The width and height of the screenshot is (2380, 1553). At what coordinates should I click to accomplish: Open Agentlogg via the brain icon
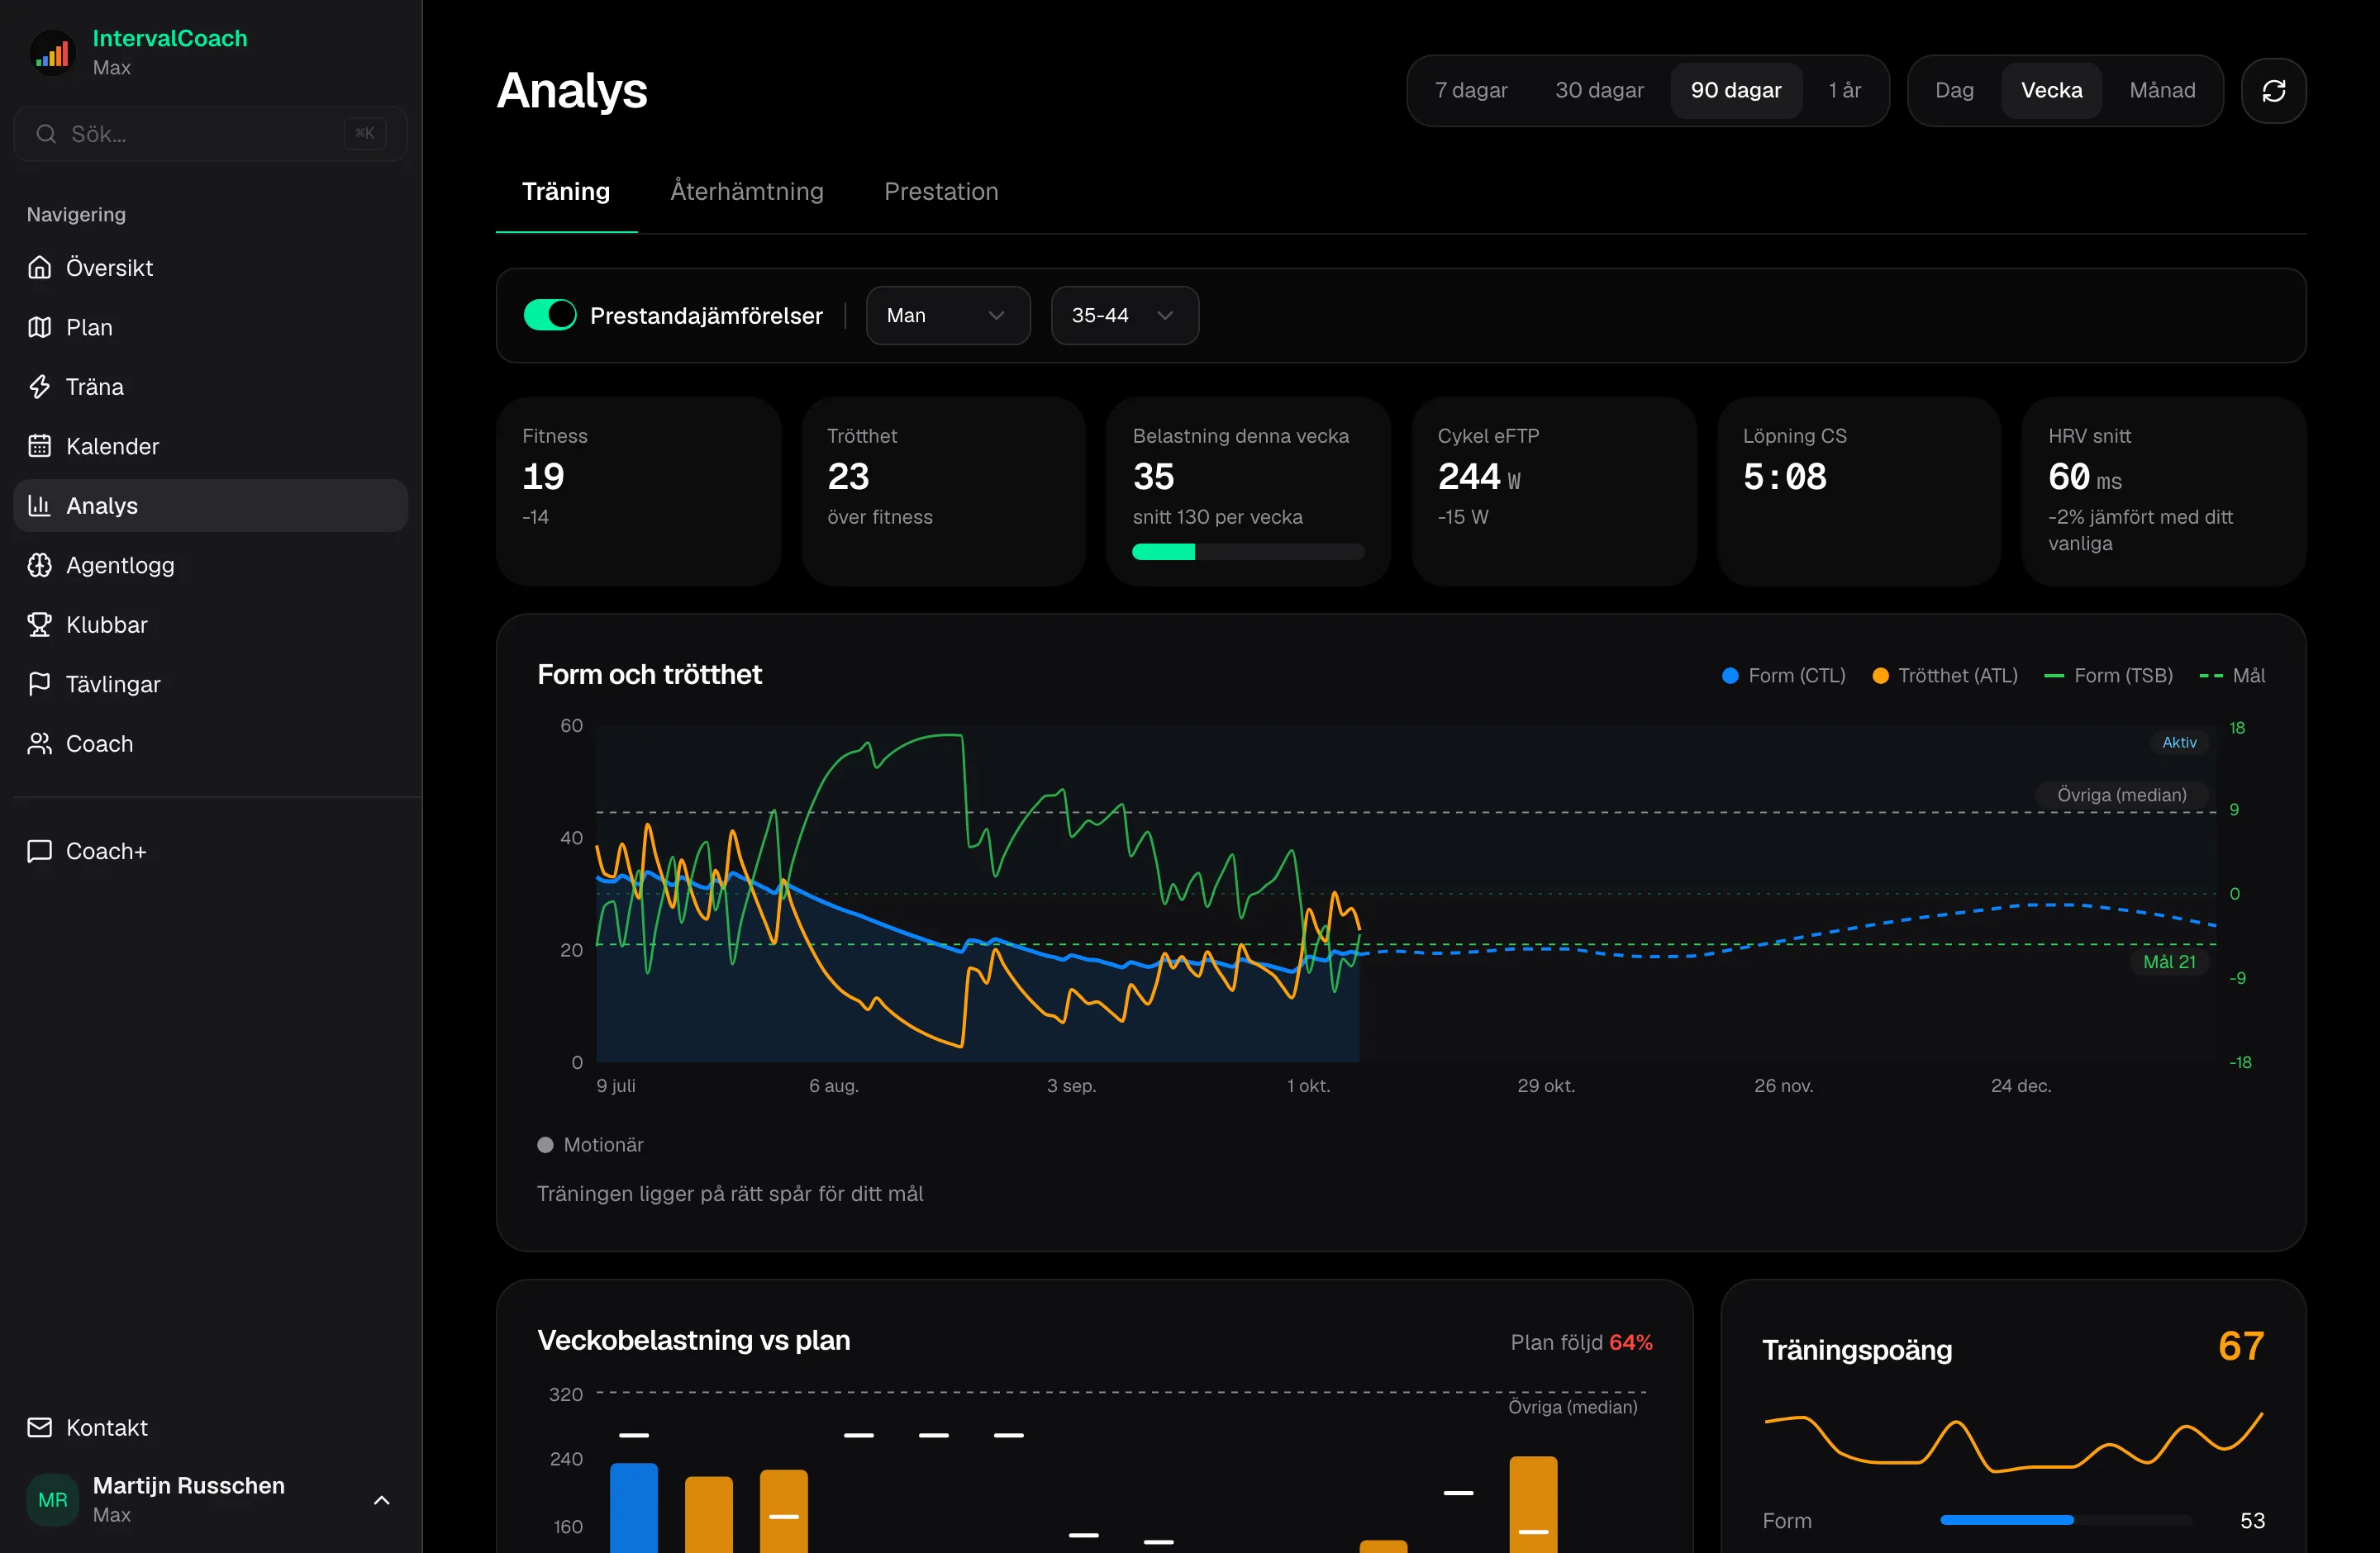[39, 565]
